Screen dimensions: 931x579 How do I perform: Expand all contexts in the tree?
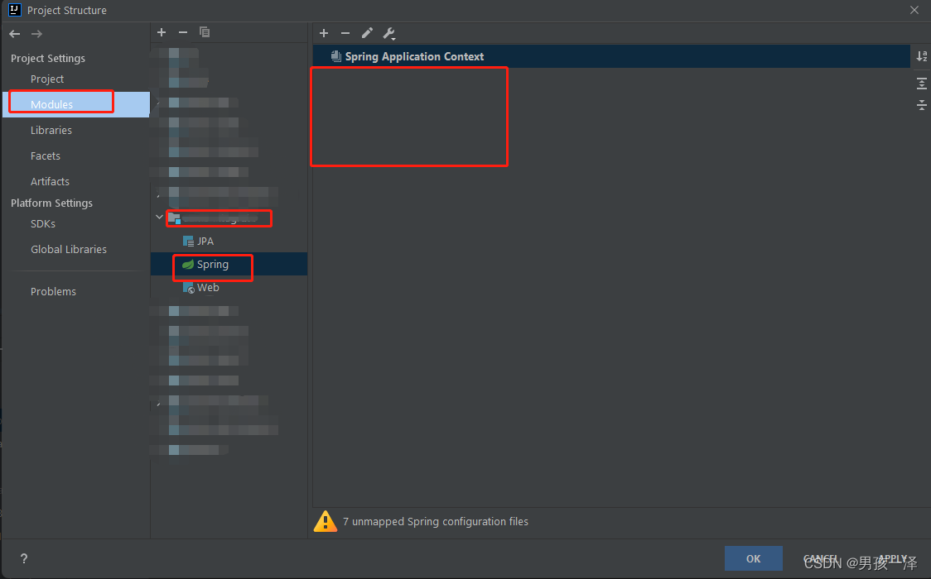(x=922, y=84)
